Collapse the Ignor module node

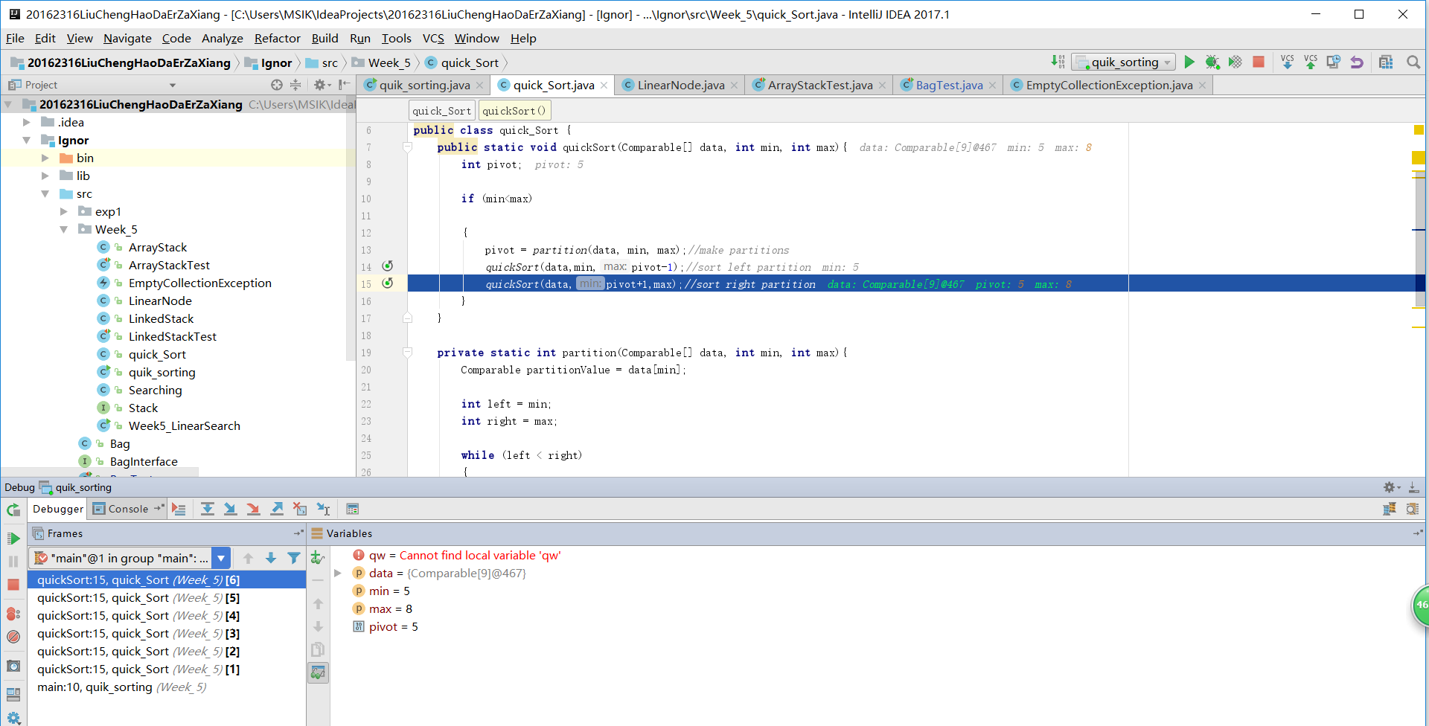coord(27,140)
